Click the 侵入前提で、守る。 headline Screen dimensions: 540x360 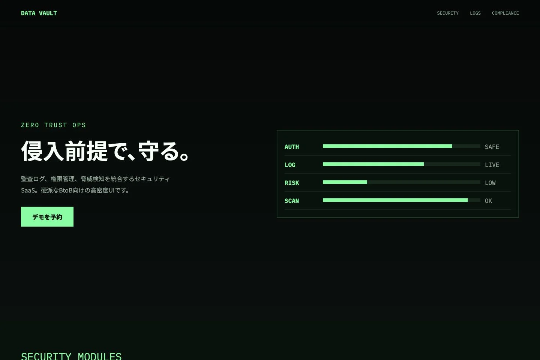tap(106, 151)
